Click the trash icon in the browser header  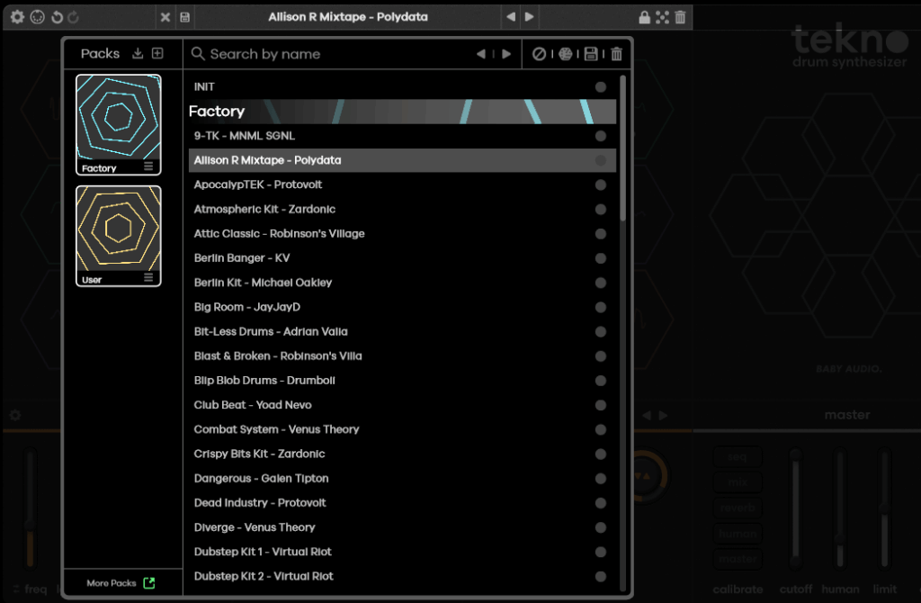tap(616, 54)
